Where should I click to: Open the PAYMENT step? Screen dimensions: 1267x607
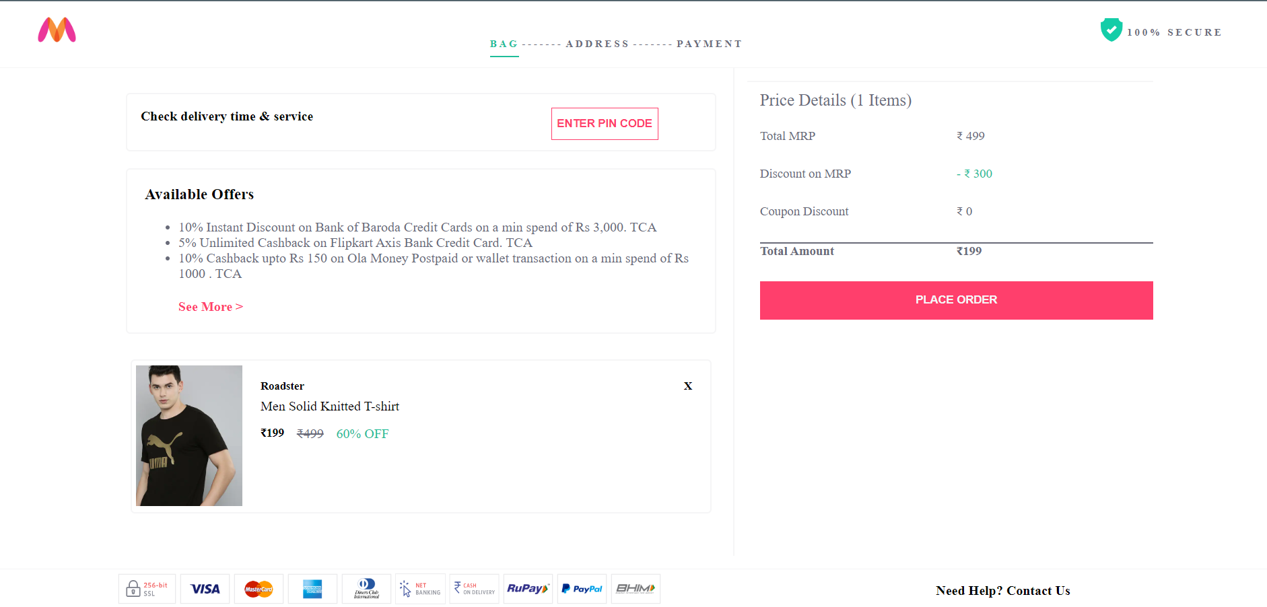[x=709, y=43]
